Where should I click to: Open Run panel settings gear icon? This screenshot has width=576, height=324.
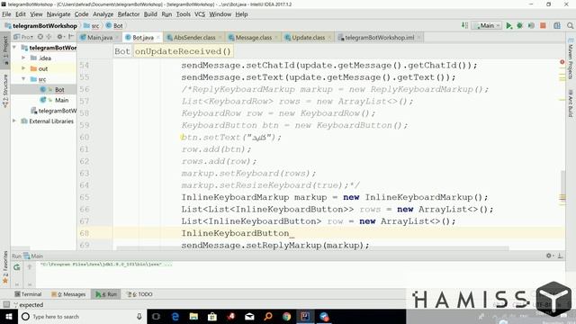[549, 256]
